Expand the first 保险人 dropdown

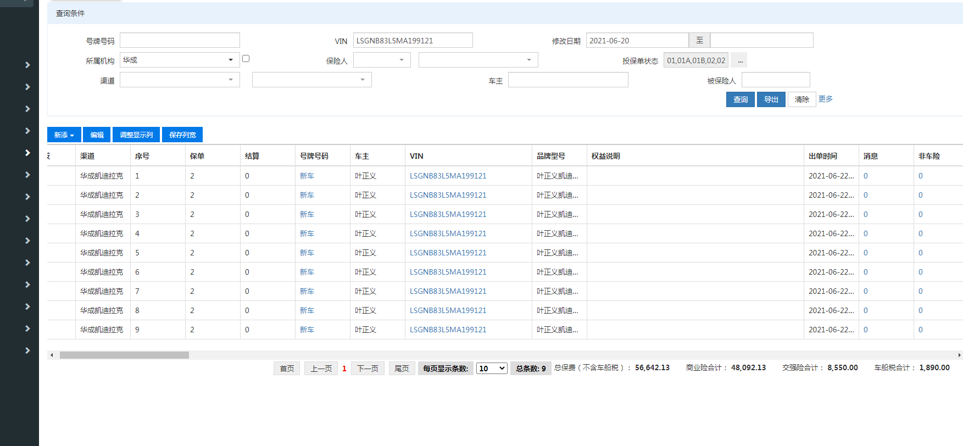click(x=382, y=60)
